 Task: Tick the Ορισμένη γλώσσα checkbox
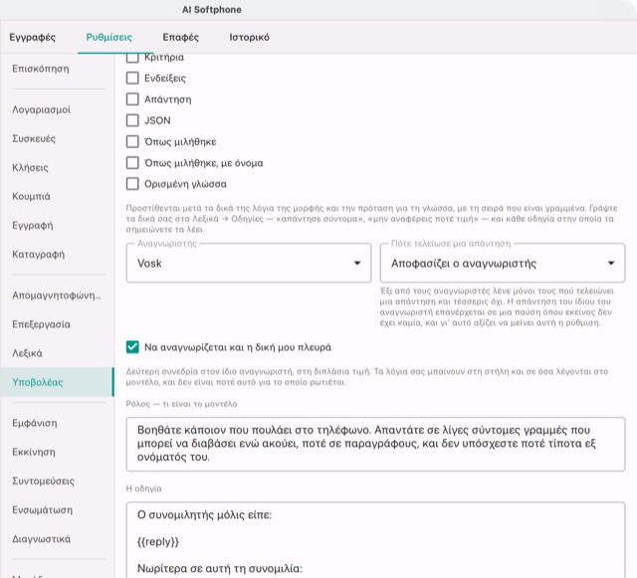(x=132, y=184)
